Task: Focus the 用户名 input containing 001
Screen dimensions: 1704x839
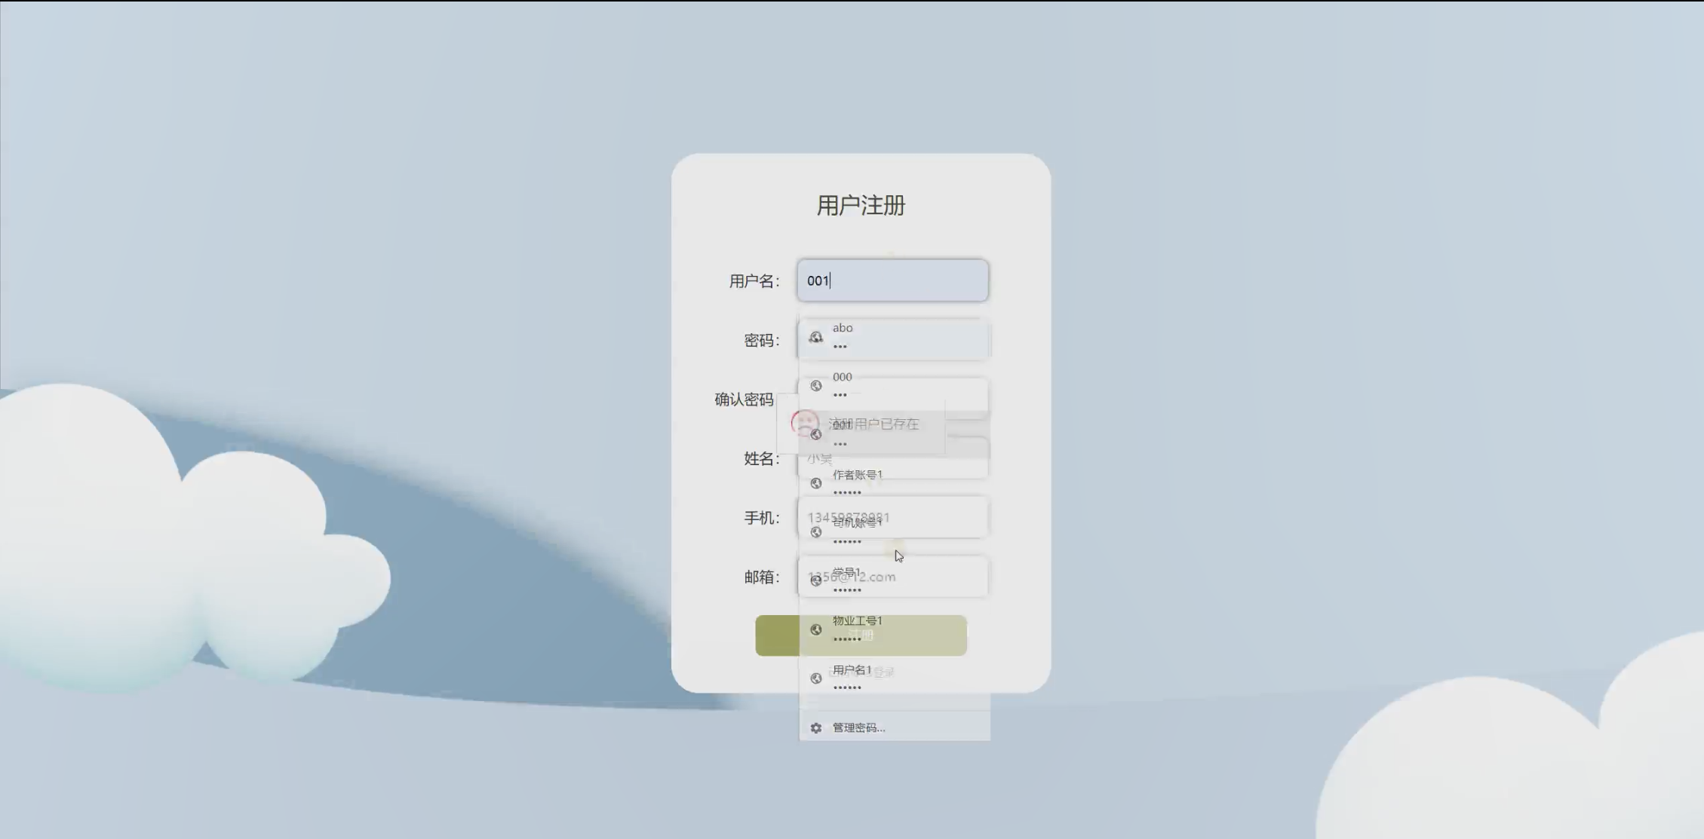Action: pos(892,280)
